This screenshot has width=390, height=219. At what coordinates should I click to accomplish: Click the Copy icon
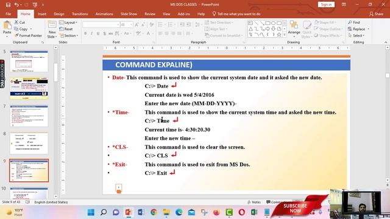pyautogui.click(x=21, y=29)
